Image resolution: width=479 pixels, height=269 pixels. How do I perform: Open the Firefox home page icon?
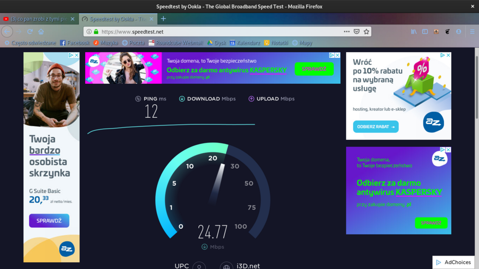pyautogui.click(x=41, y=32)
